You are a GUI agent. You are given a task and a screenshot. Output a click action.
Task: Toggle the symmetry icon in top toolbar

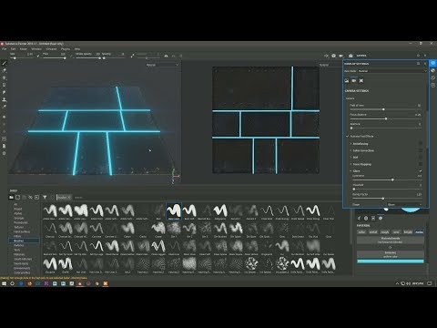click(x=166, y=56)
